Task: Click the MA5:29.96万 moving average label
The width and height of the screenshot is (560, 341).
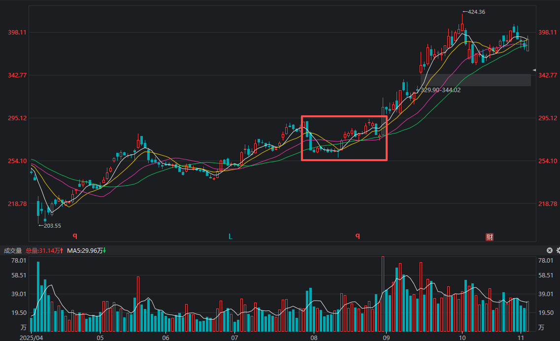Action: [x=86, y=251]
